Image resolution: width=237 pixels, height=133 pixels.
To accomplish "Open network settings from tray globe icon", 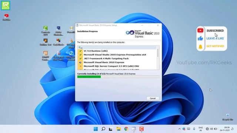I will tap(207, 129).
